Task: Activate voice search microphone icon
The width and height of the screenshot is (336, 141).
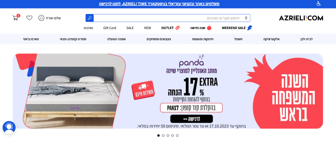Action: (246, 18)
